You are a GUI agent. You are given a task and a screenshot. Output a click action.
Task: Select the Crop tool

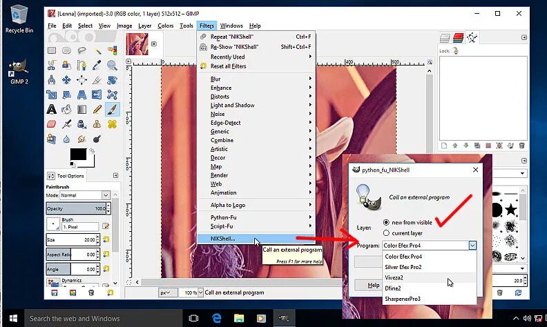(x=97, y=80)
